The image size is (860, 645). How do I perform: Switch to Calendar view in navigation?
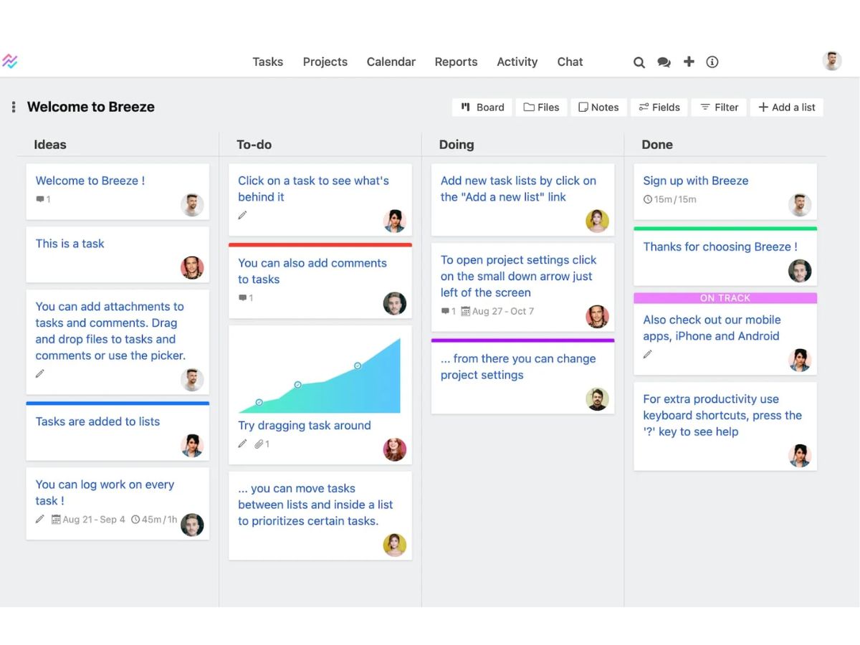(x=391, y=62)
